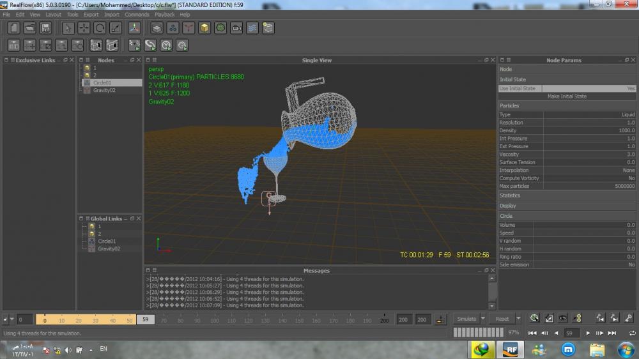
Task: Open the Commands menu
Action: [x=137, y=15]
